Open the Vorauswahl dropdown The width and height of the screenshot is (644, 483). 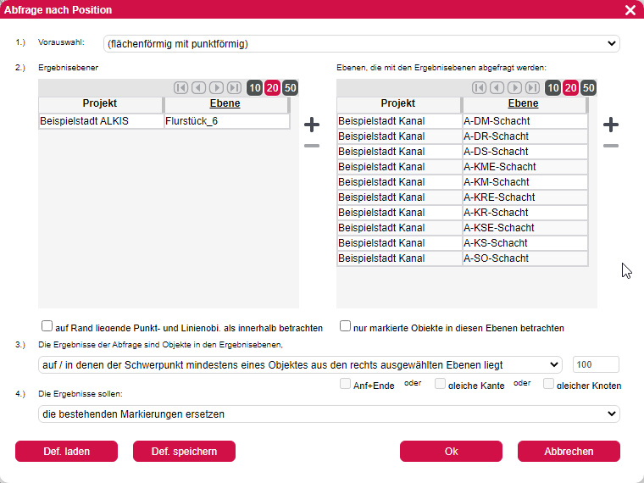361,43
